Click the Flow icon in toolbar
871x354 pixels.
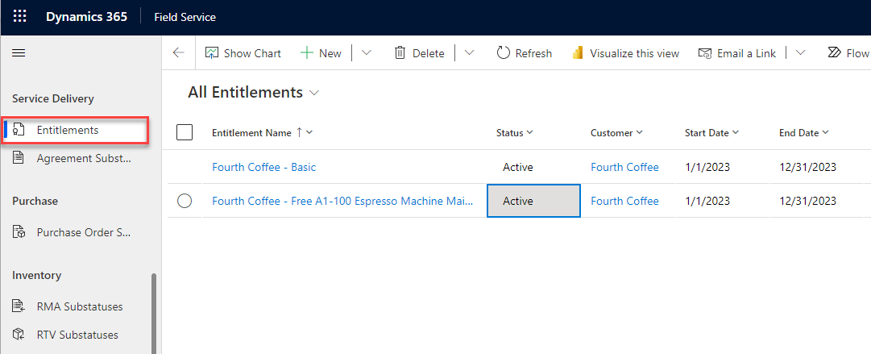pos(834,53)
